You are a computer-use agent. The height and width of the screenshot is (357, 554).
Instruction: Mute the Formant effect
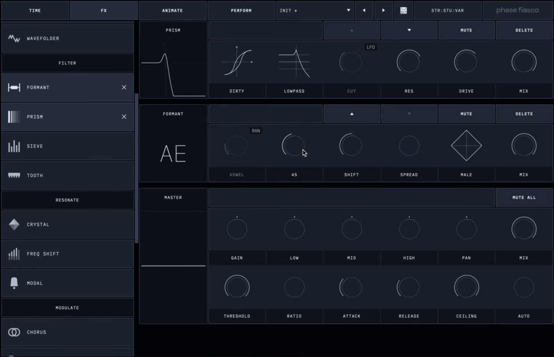466,114
